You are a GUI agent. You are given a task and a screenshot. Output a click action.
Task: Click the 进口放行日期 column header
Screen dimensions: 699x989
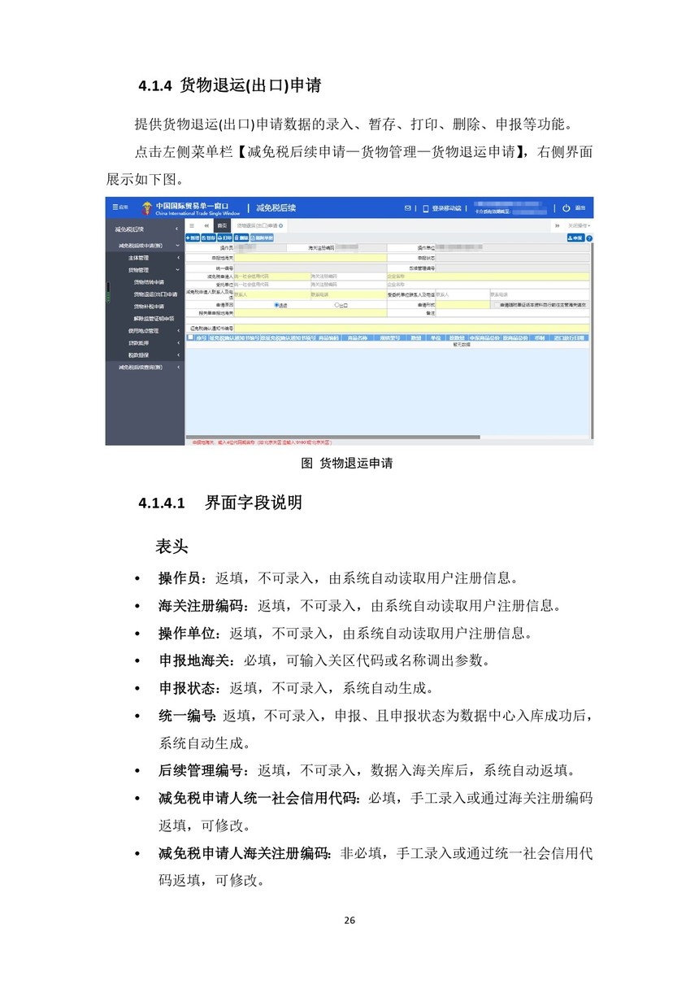(569, 337)
